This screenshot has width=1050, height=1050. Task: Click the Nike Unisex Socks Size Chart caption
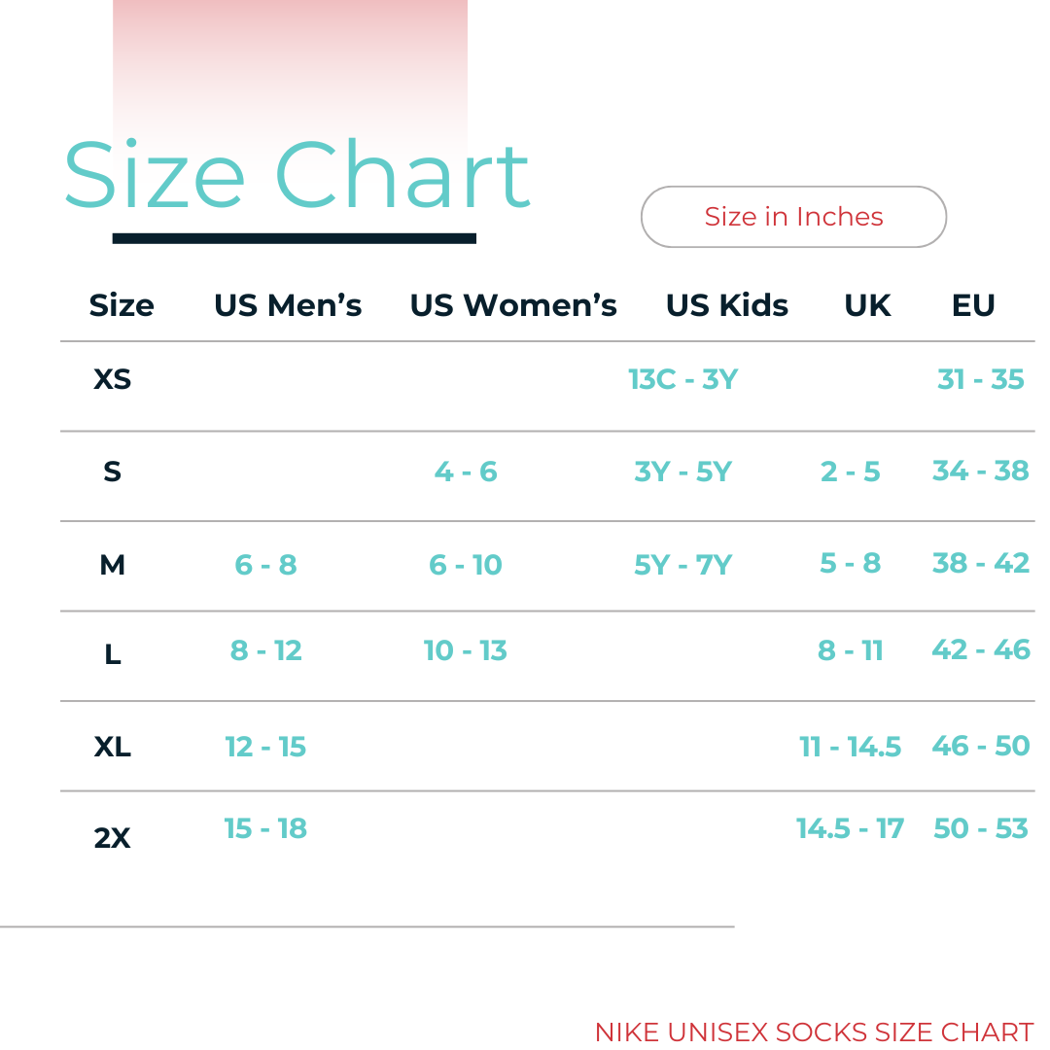pyautogui.click(x=814, y=1032)
